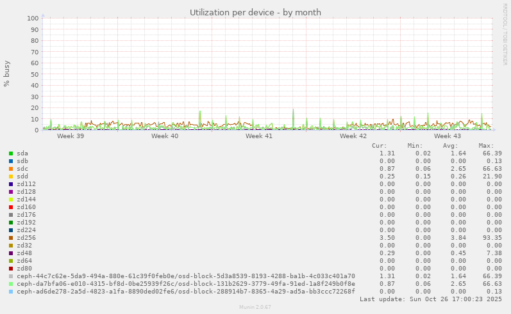Viewport: 511px width, 314px height.
Task: Click the Week 41 axis label
Action: 259,136
